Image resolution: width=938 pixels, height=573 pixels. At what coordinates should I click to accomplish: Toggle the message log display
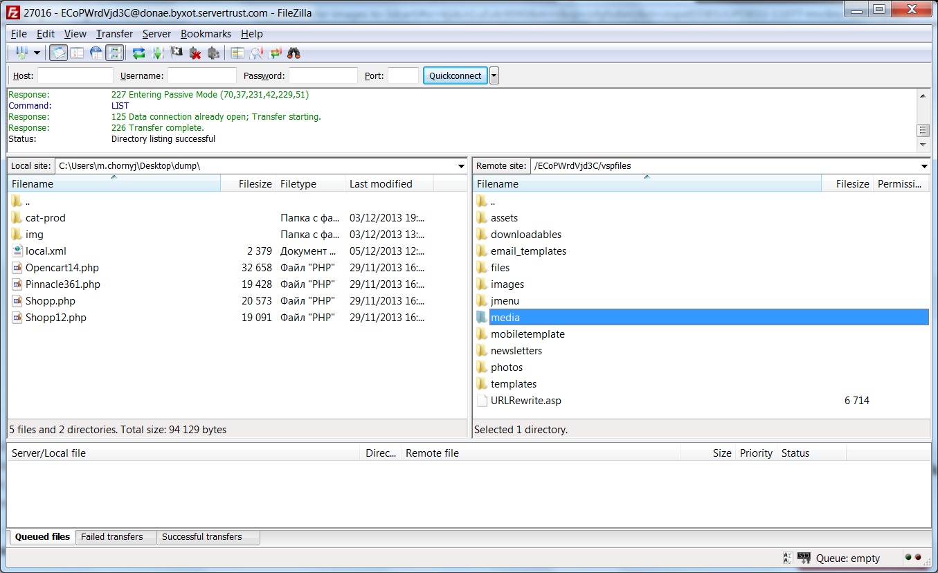pos(59,53)
